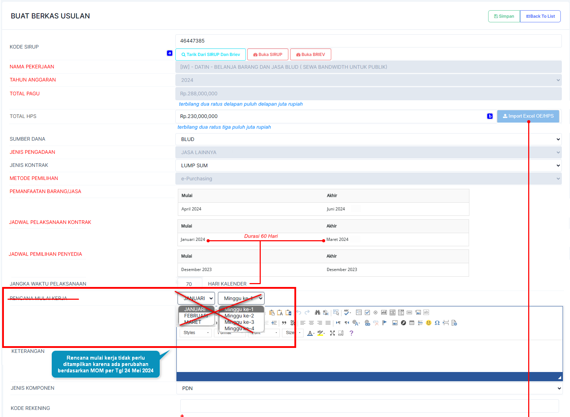Insert a text field via toolbar
The image size is (570, 417).
point(384,312)
